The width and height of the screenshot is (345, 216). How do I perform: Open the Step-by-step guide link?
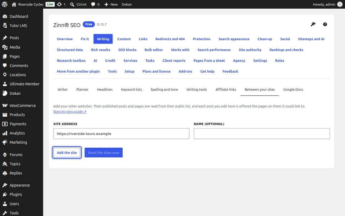click(70, 112)
